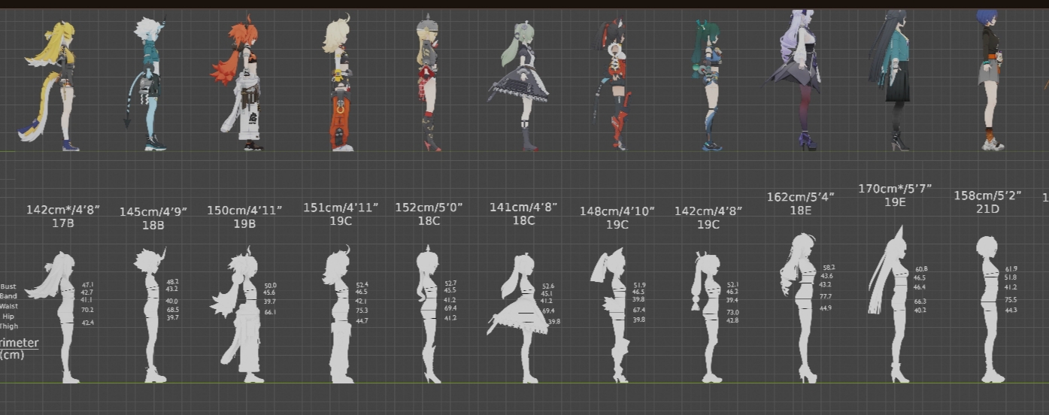Screen dimensions: 1049x415
Task: Click the bust value '58.2'
Action: (829, 268)
